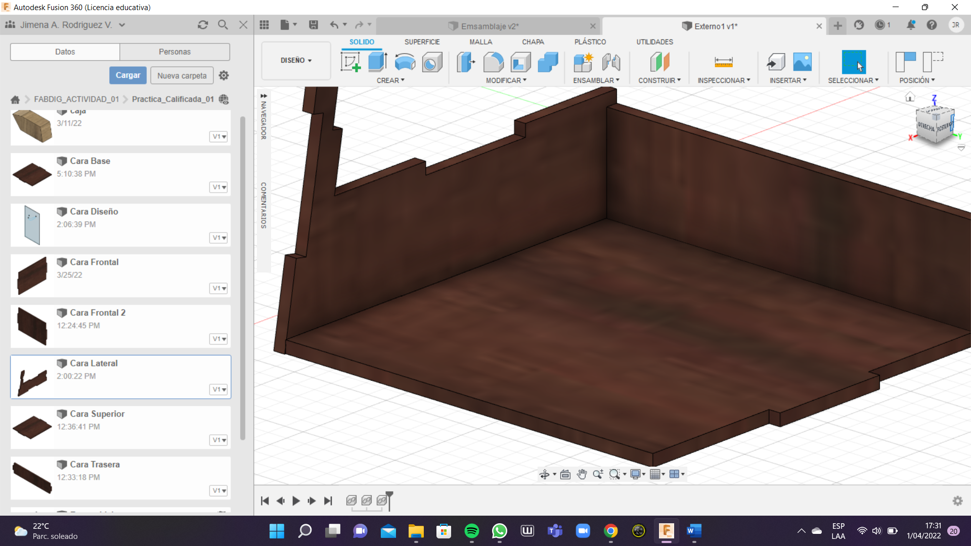971x546 pixels.
Task: Switch to the UTILIDADES tab
Action: pyautogui.click(x=654, y=42)
